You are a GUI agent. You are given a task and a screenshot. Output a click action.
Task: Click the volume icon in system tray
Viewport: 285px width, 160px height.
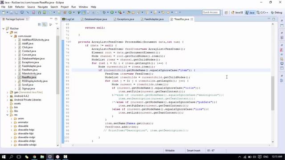click(254, 157)
